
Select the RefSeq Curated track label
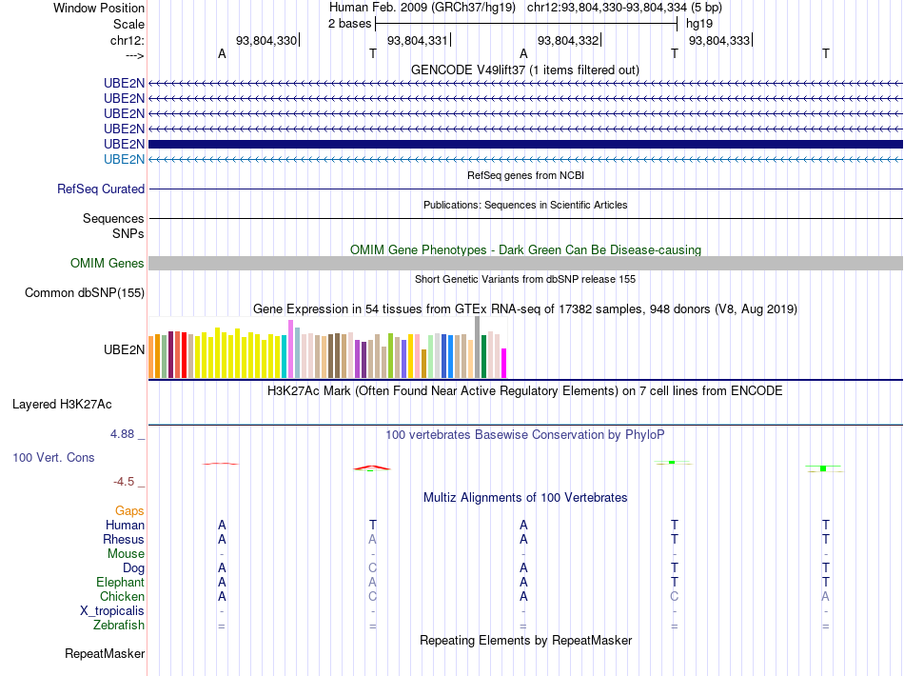(101, 189)
